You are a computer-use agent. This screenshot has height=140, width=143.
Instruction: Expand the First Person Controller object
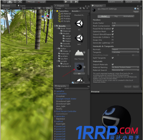coord(55,111)
